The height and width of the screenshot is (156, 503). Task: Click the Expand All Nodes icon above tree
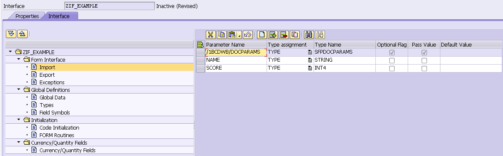[x=11, y=34]
